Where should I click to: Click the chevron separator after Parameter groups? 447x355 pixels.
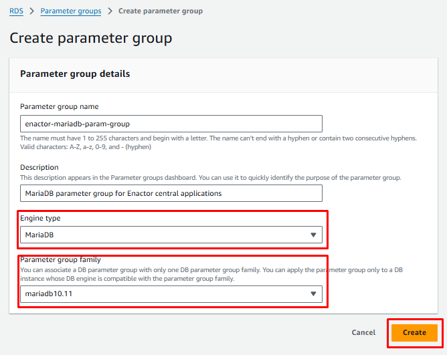coord(110,11)
